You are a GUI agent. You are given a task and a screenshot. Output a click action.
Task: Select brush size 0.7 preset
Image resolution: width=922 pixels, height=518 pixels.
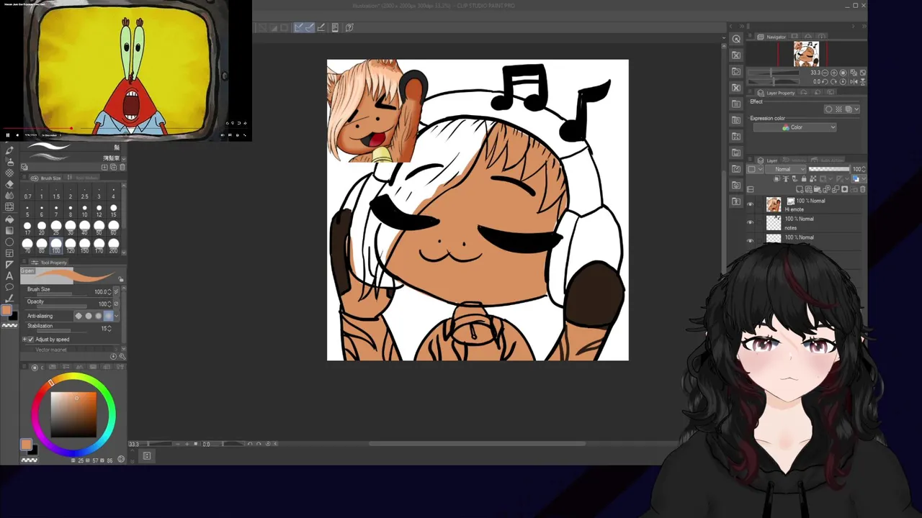27,193
